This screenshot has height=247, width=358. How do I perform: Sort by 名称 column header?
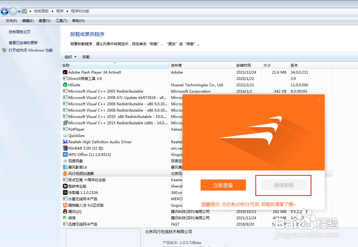(x=114, y=65)
